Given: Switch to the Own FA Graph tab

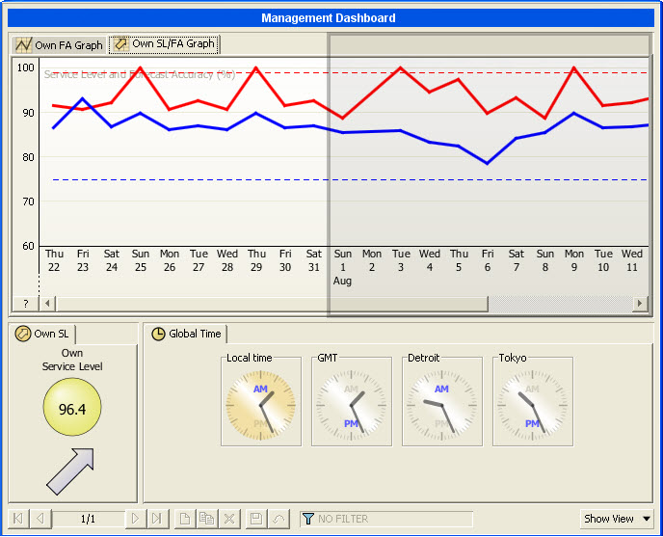Looking at the screenshot, I should click(58, 45).
